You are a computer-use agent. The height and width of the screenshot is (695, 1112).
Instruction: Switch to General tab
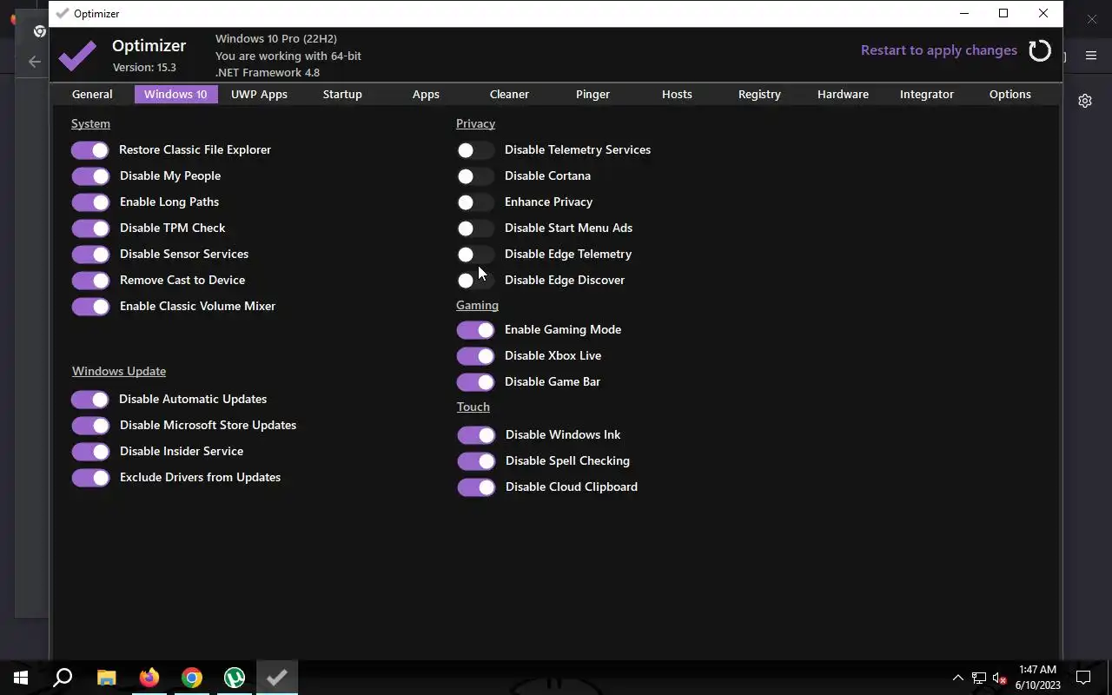pyautogui.click(x=92, y=94)
